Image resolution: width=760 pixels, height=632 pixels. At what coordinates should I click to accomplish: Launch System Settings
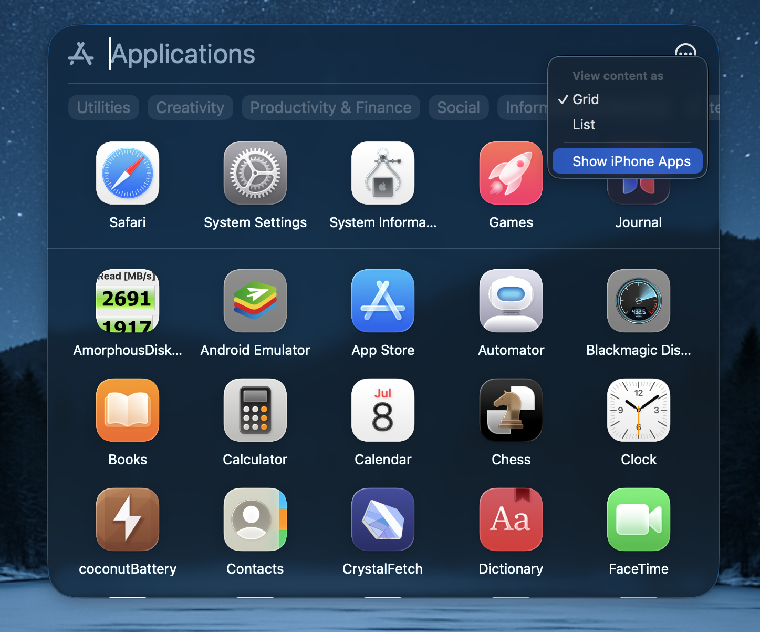[255, 173]
